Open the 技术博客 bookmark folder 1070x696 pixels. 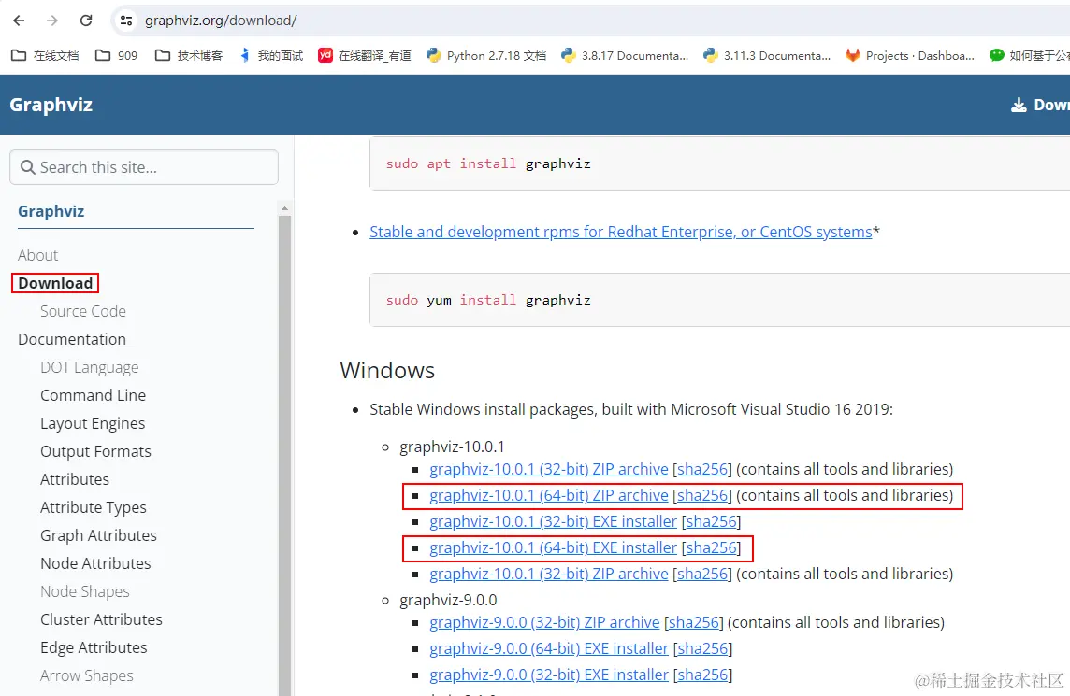[x=189, y=56]
